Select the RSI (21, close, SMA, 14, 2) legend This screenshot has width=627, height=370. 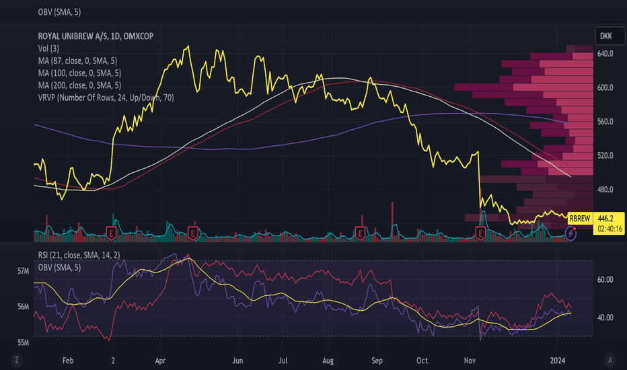79,255
